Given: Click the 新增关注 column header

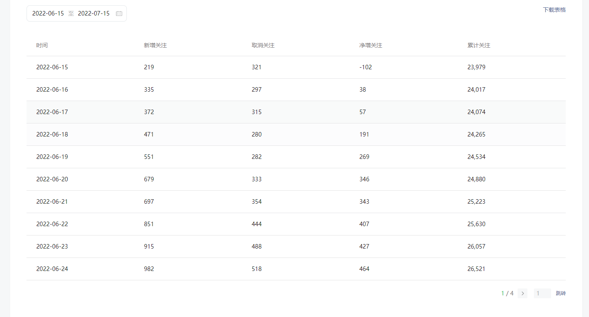Looking at the screenshot, I should pyautogui.click(x=155, y=45).
